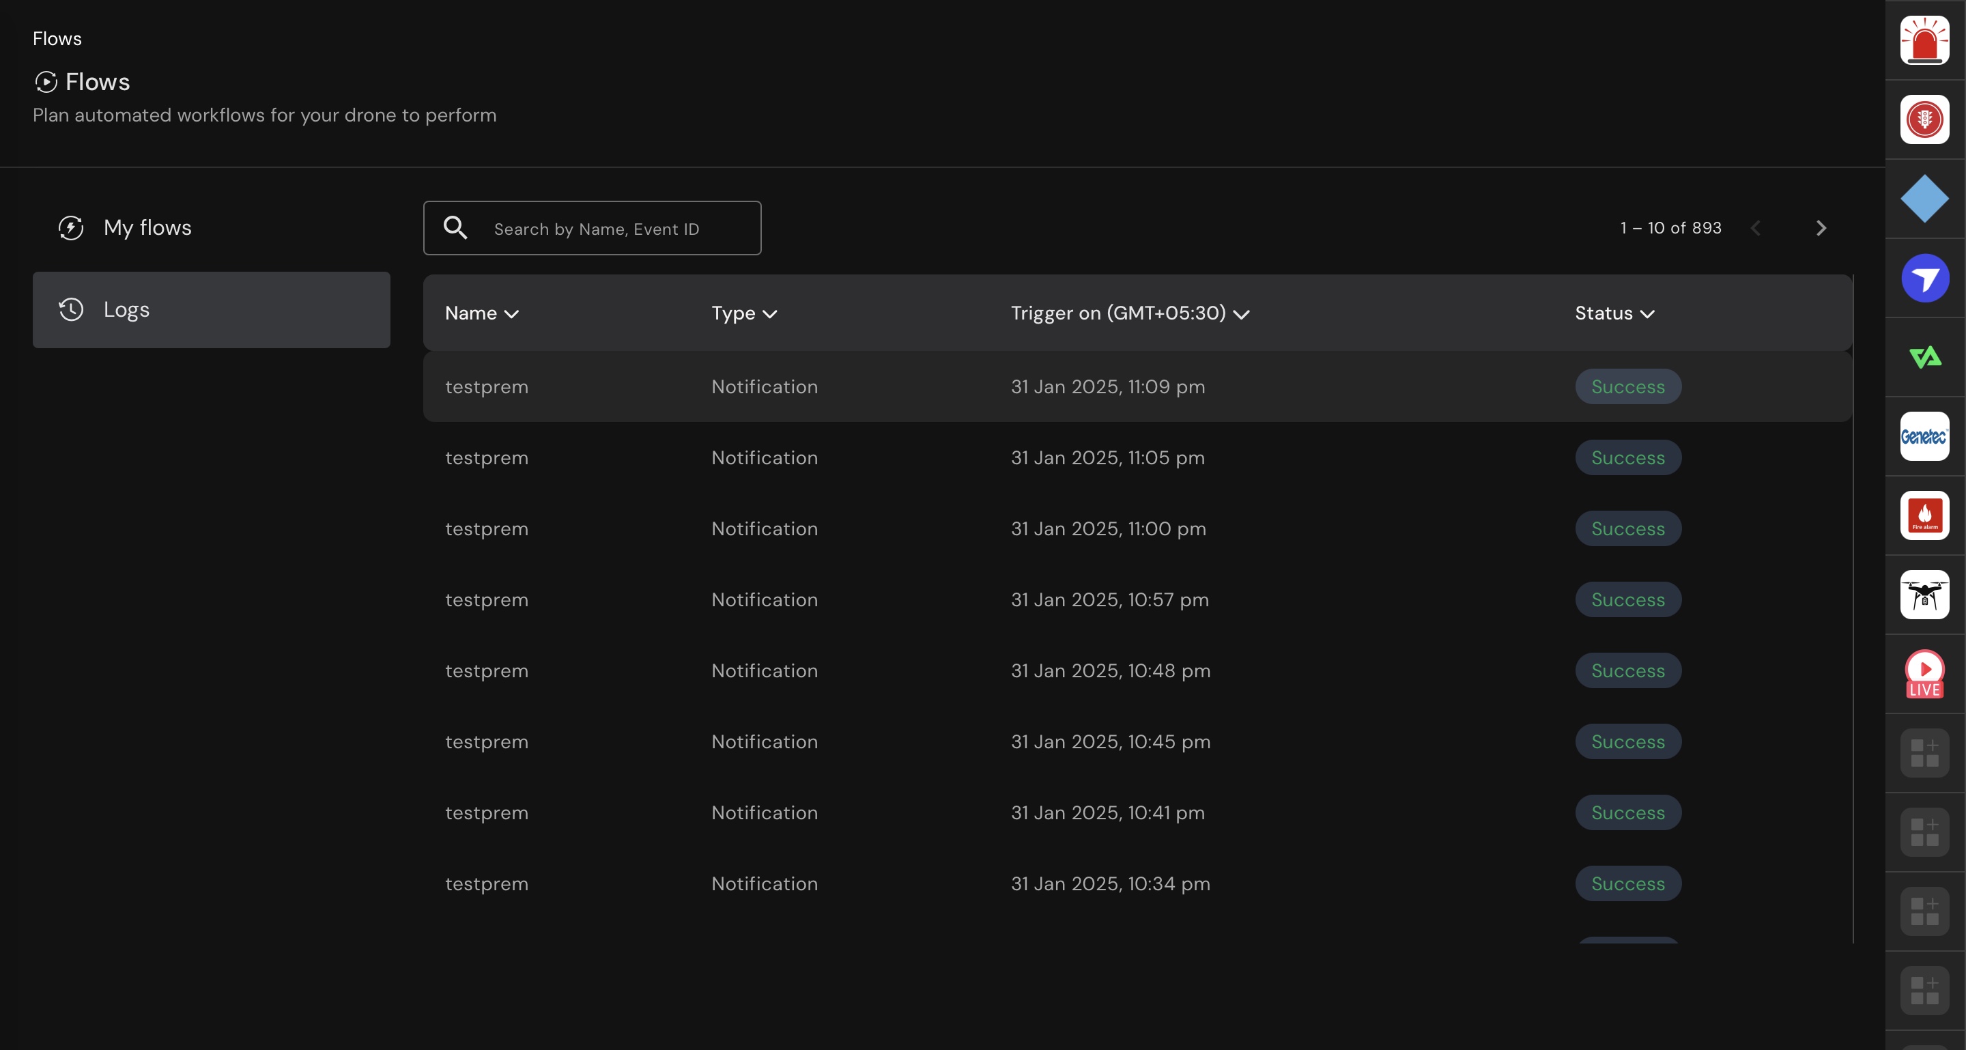Image resolution: width=1966 pixels, height=1050 pixels.
Task: Open the blue diamond app icon
Action: [1924, 199]
